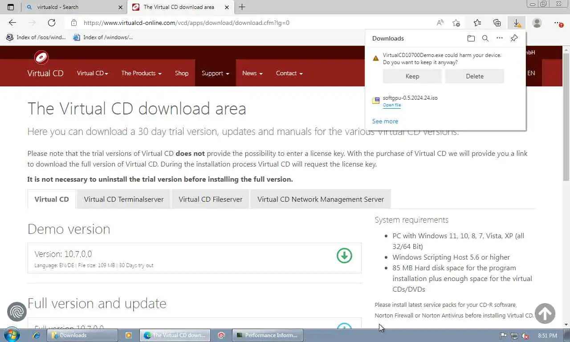The height and width of the screenshot is (342, 570).
Task: Open the tab actions menu icon
Action: click(x=11, y=7)
